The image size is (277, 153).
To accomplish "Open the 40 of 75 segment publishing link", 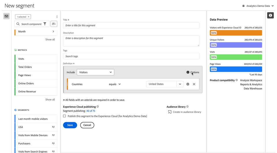I will (91, 111).
